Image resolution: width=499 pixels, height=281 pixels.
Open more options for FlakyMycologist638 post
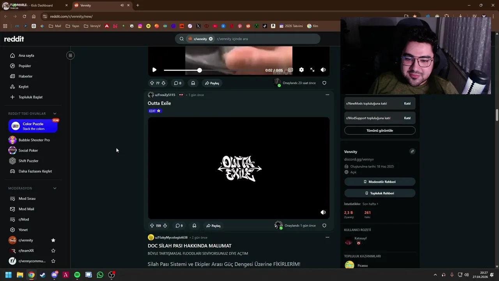point(327,237)
